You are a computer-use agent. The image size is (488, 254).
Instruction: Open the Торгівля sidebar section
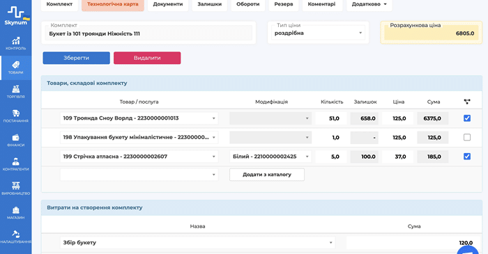[x=16, y=92]
